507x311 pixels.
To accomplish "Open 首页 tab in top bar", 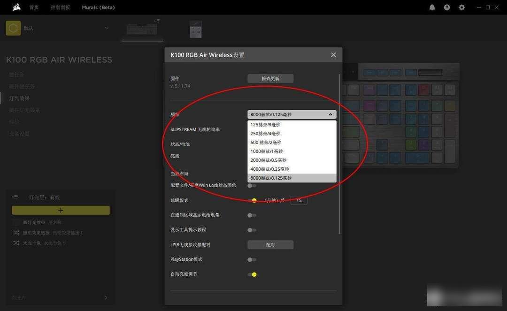I will coord(34,8).
